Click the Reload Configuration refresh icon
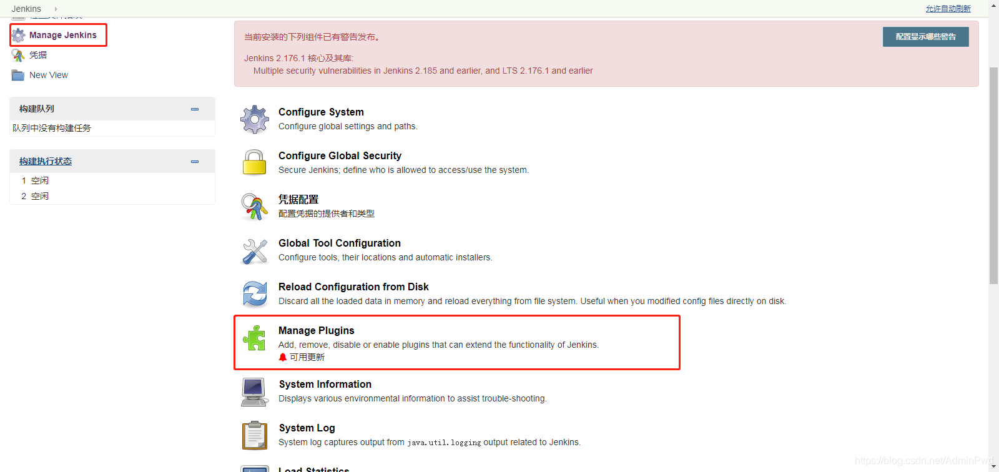 click(255, 294)
